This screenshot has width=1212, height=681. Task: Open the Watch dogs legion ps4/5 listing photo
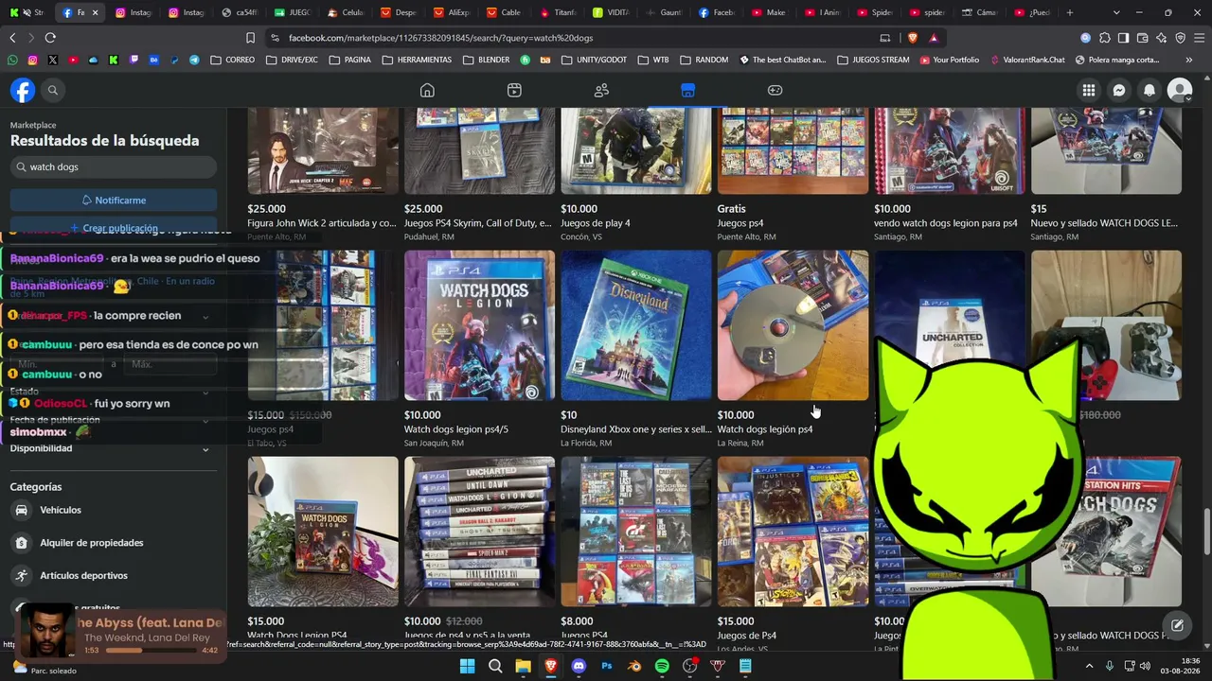(479, 325)
